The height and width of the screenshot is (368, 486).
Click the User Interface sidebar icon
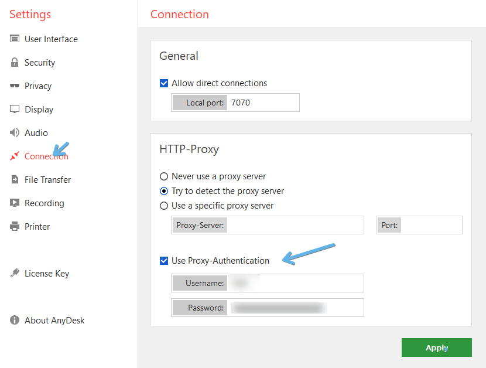15,39
